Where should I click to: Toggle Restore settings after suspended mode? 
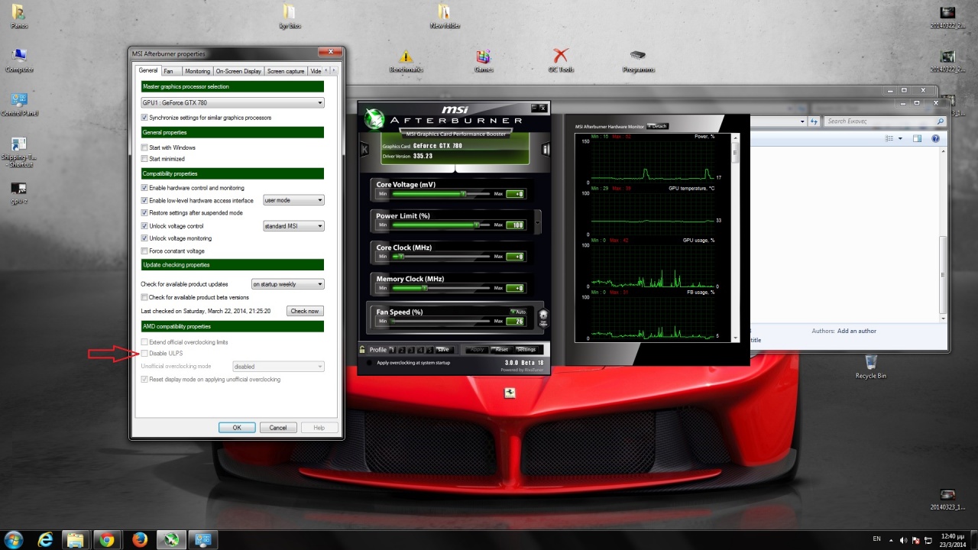tap(144, 213)
